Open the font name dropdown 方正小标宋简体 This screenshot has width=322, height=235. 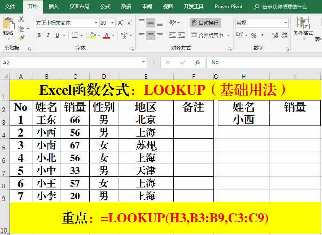pos(96,23)
